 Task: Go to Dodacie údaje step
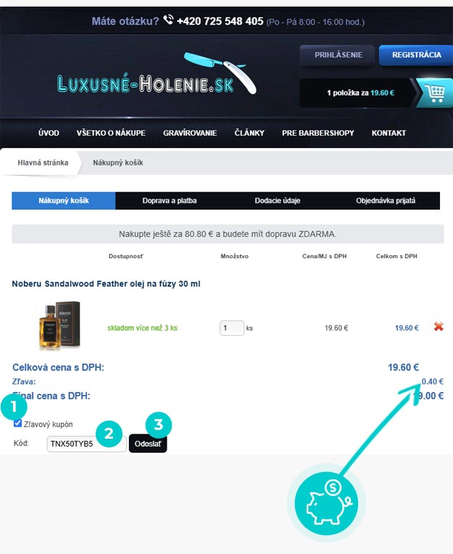click(278, 201)
